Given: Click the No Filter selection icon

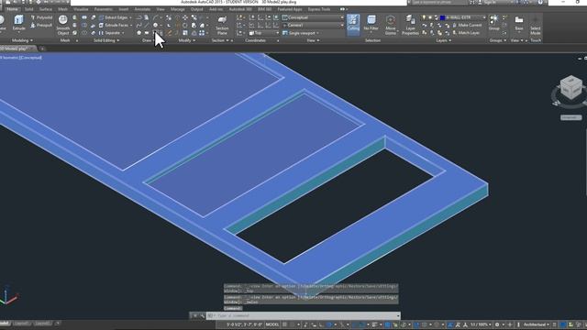Looking at the screenshot, I should click(x=371, y=24).
